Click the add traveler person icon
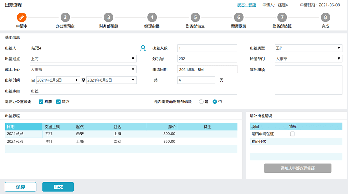348x194 pixels. (143, 48)
